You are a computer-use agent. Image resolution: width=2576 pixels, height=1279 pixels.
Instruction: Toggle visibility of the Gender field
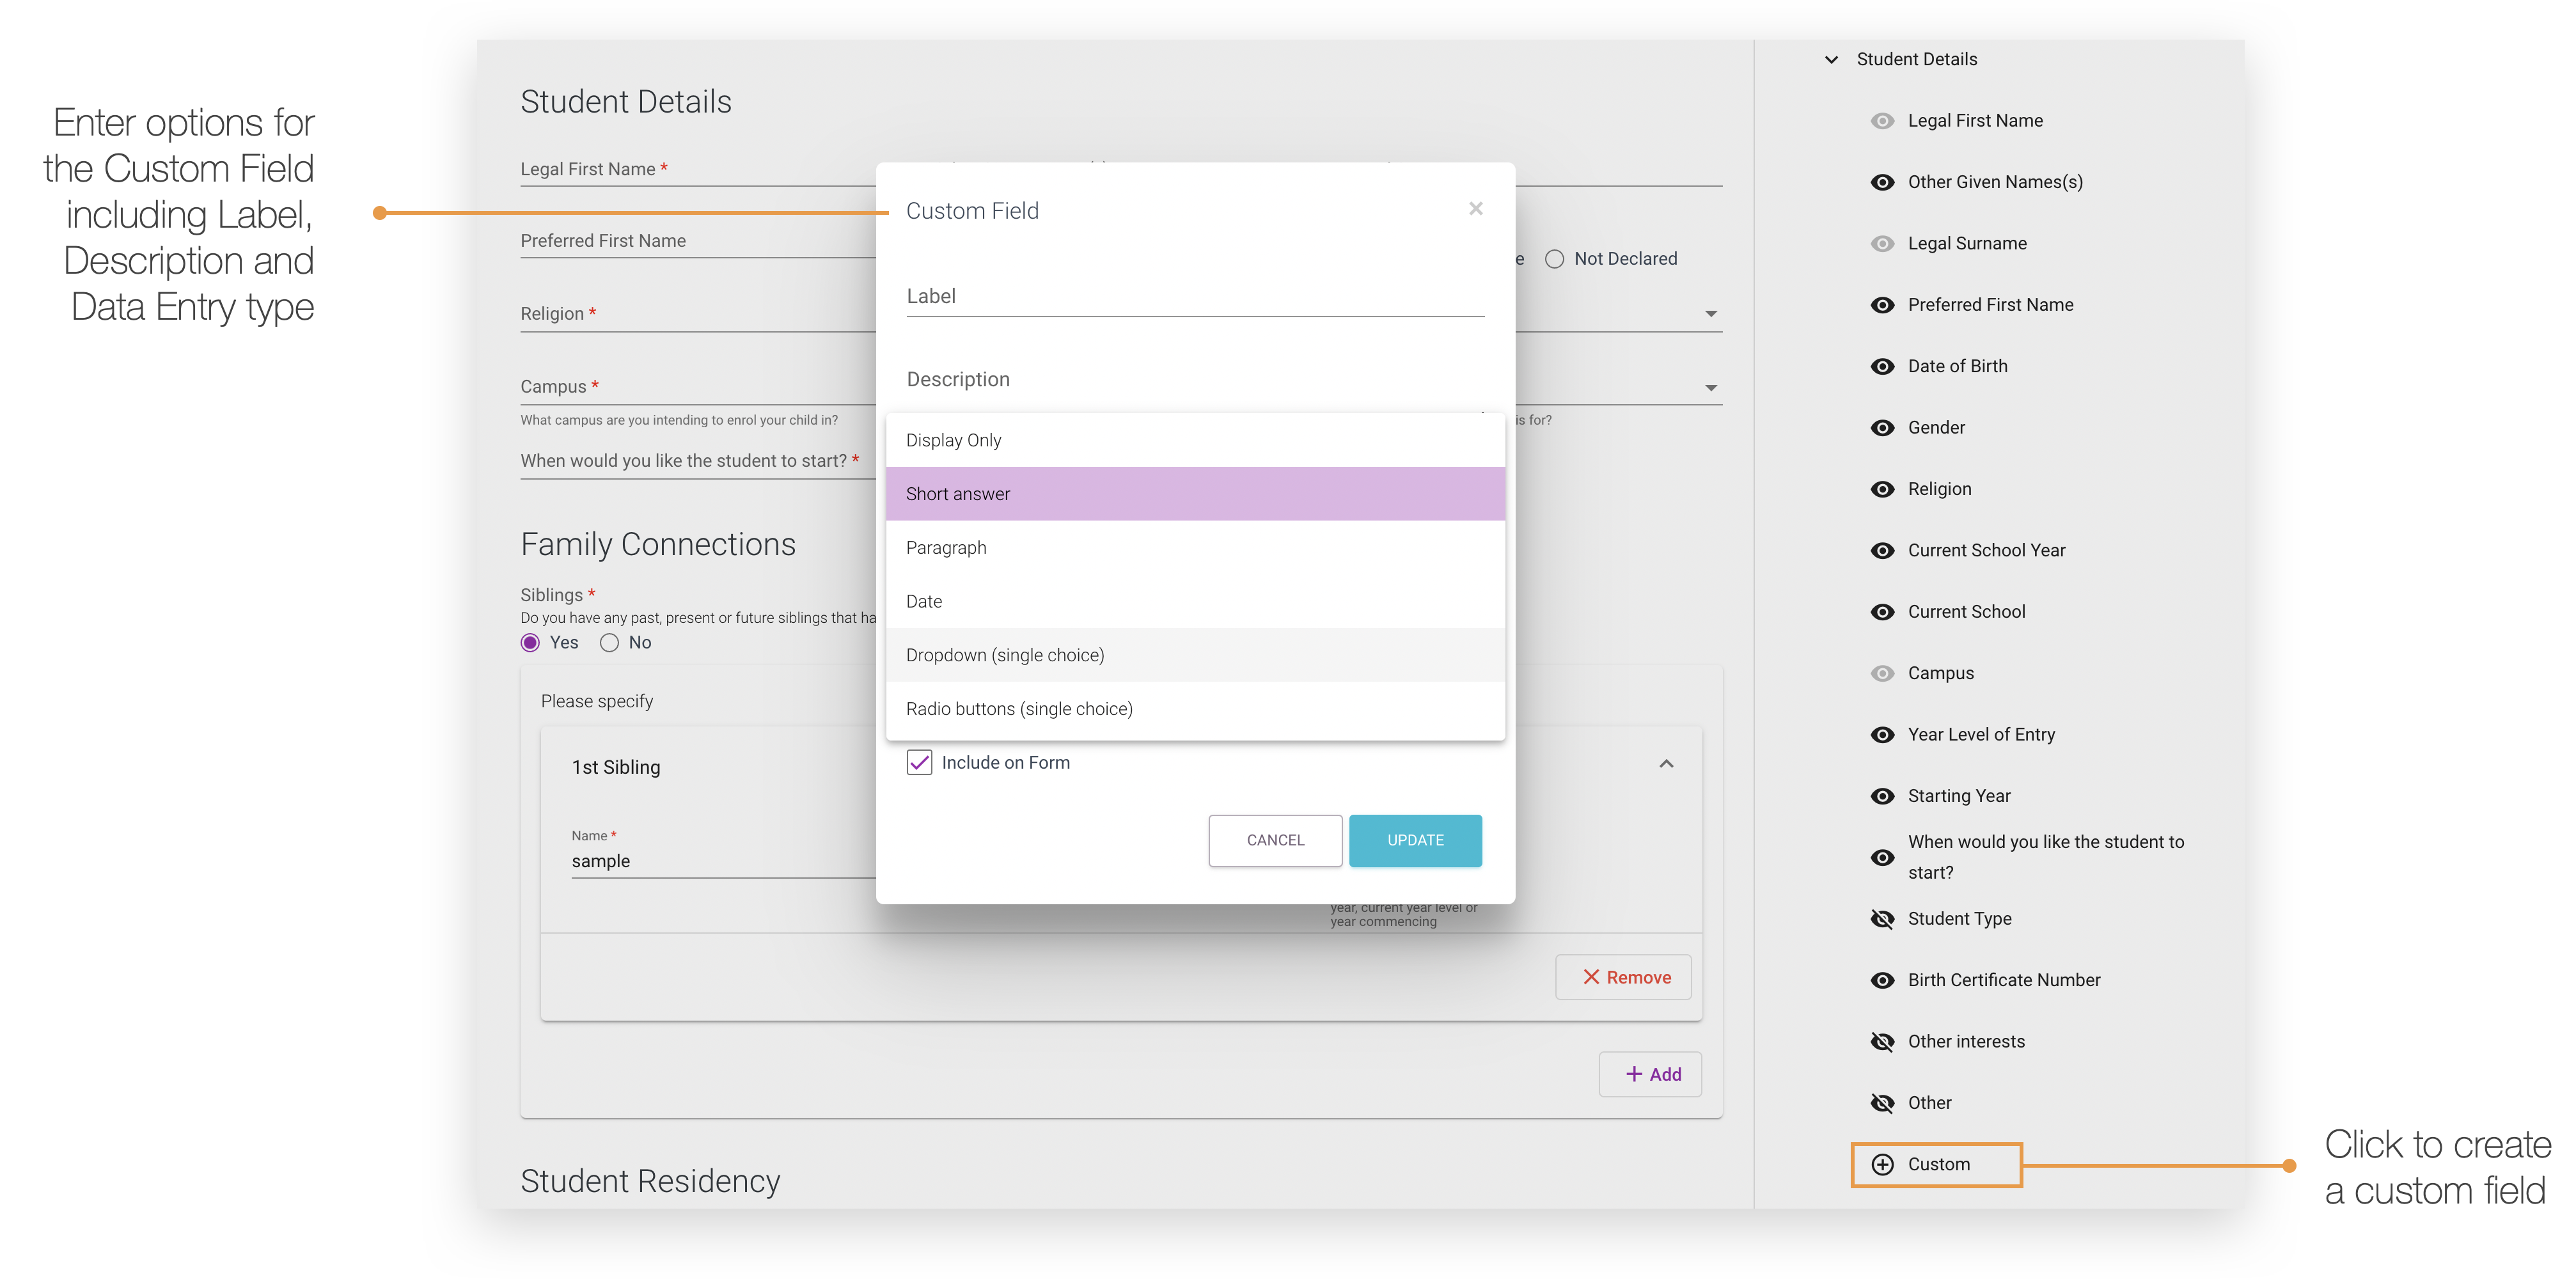1882,427
